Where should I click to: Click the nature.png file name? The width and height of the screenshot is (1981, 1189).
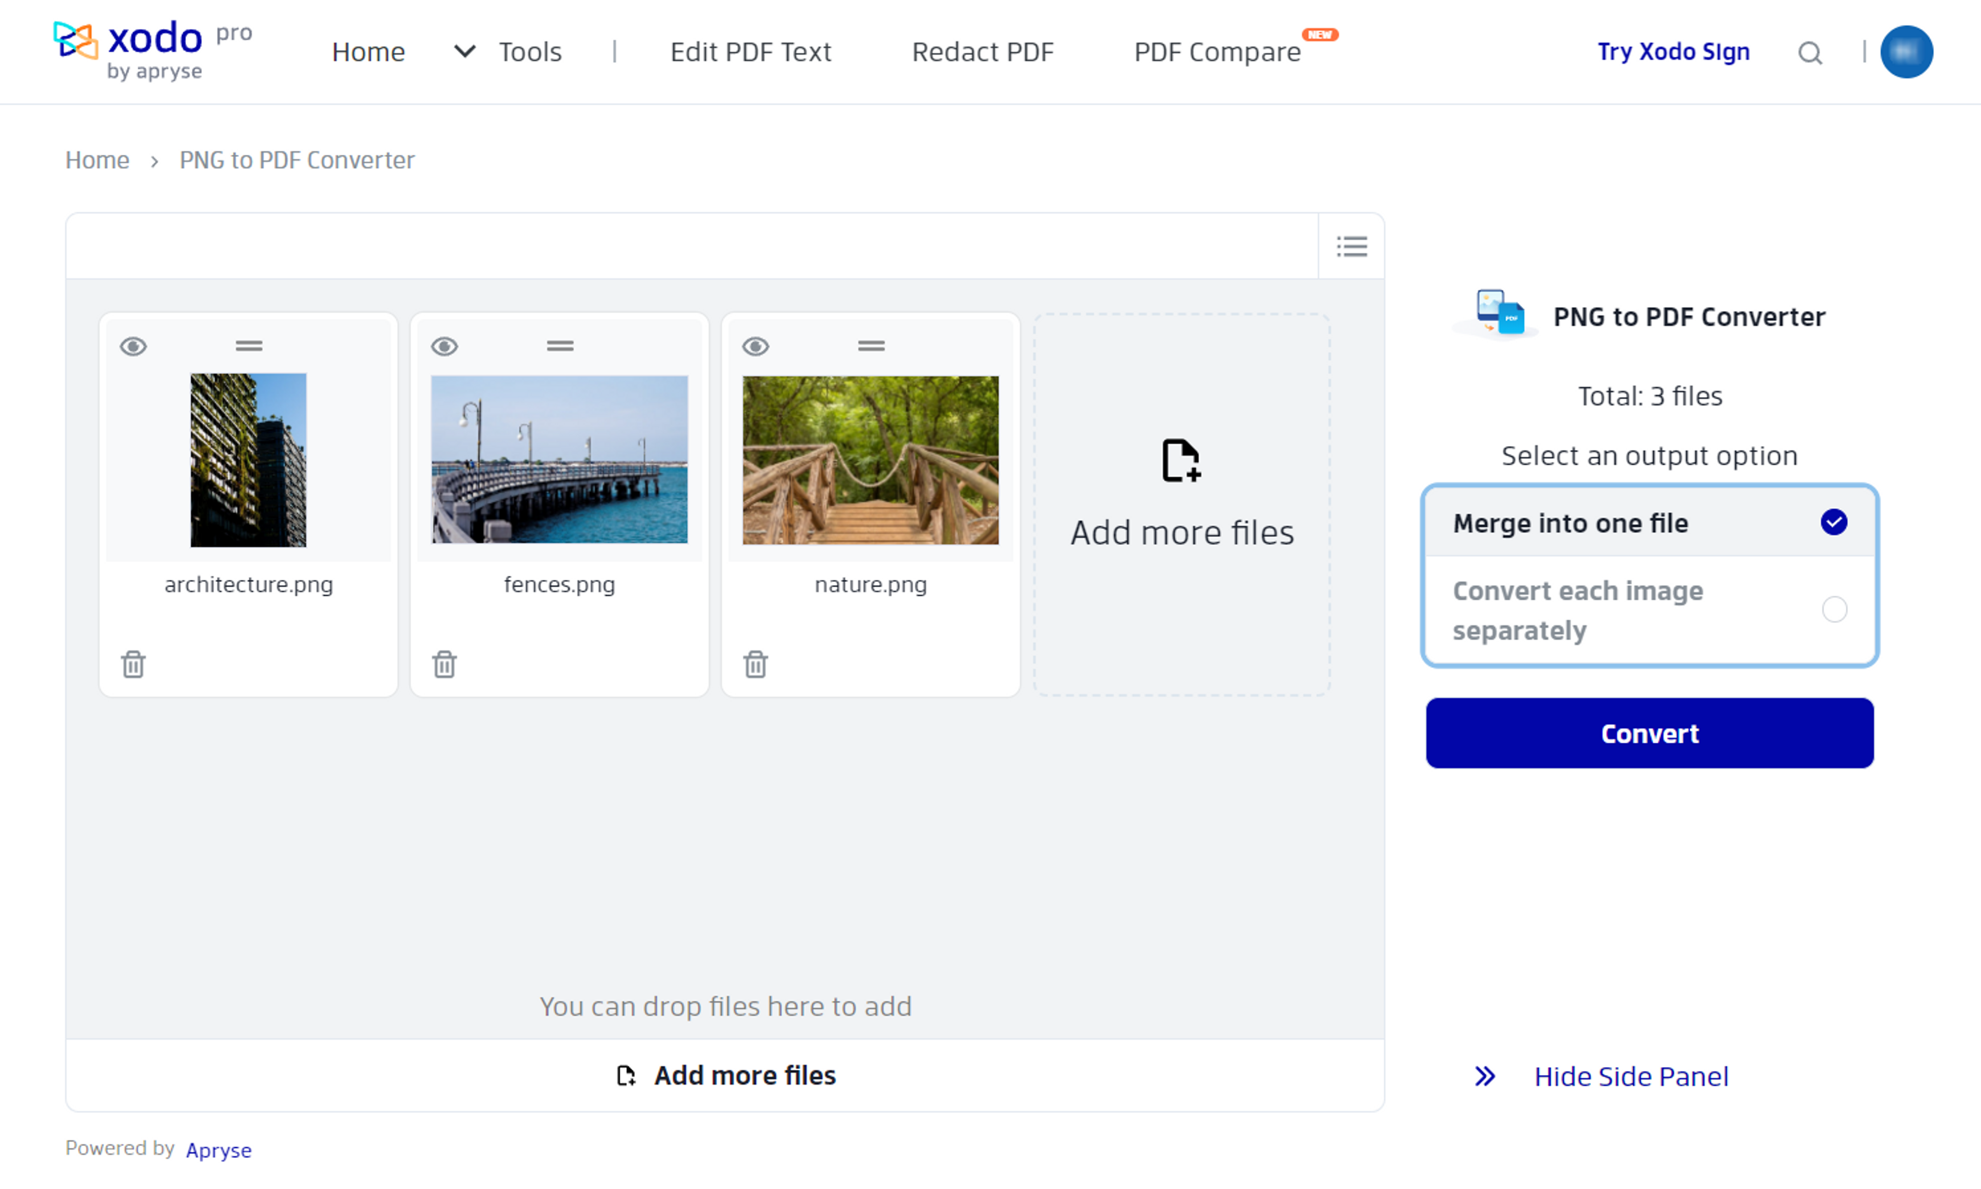click(x=870, y=585)
